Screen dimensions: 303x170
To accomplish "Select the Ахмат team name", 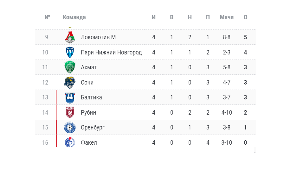I will (x=89, y=67).
